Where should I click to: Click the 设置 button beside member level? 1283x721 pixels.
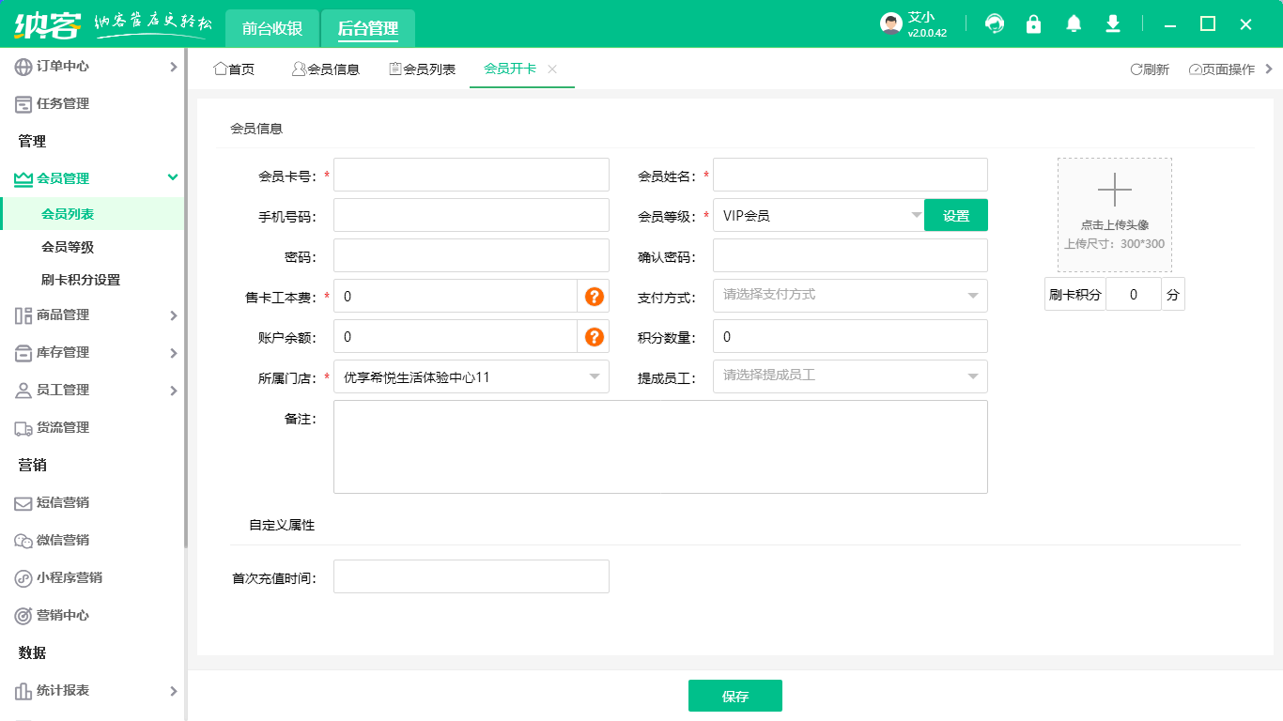point(955,216)
